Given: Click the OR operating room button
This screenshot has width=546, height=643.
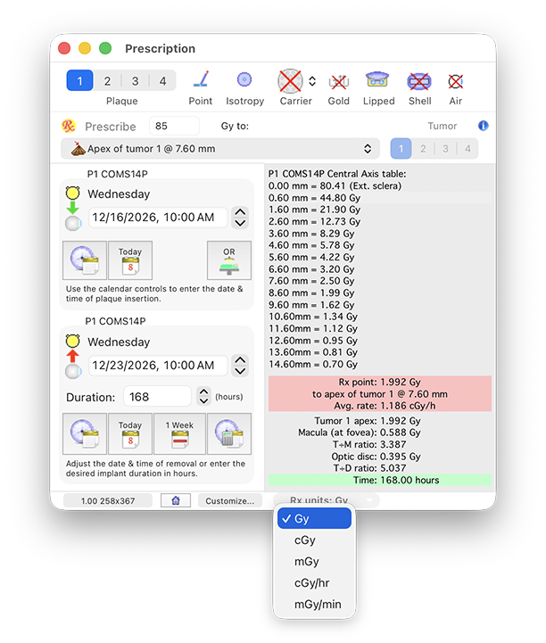Looking at the screenshot, I should click(x=229, y=260).
